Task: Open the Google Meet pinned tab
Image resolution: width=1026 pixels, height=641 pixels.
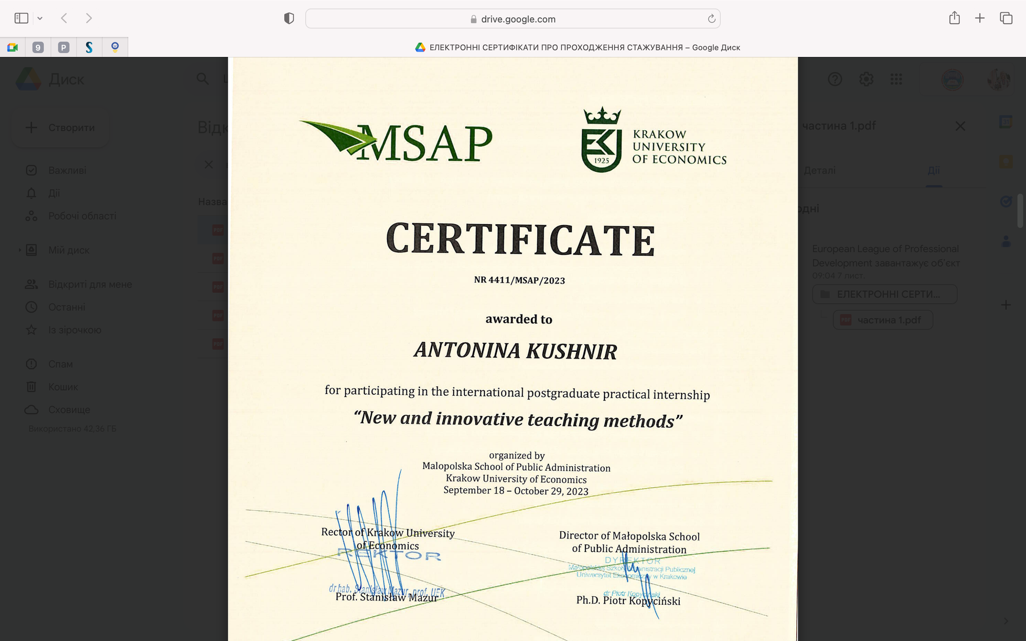Action: click(x=13, y=47)
